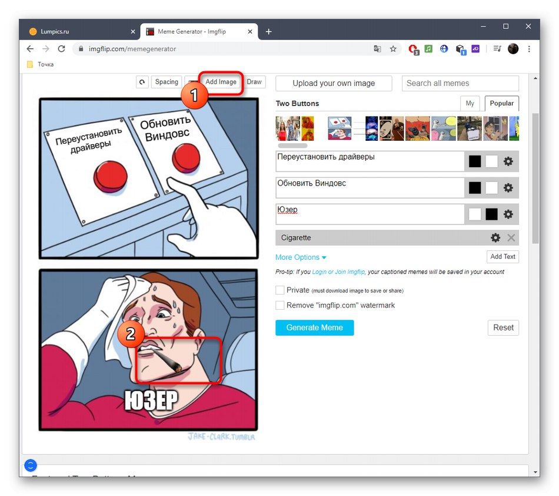
Task: Select the Batman Slapping Robin meme thumbnail
Action: pos(417,128)
